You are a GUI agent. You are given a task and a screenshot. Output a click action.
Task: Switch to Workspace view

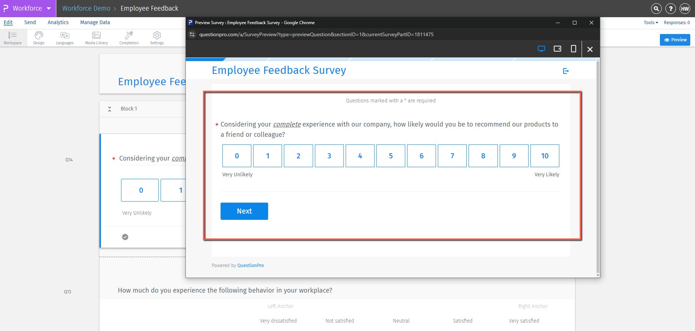click(13, 37)
